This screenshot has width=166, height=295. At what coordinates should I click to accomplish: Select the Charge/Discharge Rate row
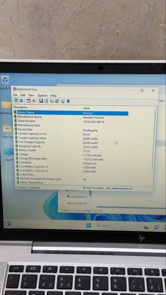71,159
